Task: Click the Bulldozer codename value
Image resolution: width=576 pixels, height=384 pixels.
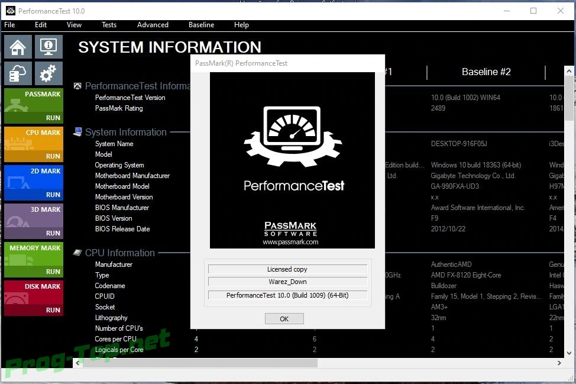Action: click(x=444, y=286)
